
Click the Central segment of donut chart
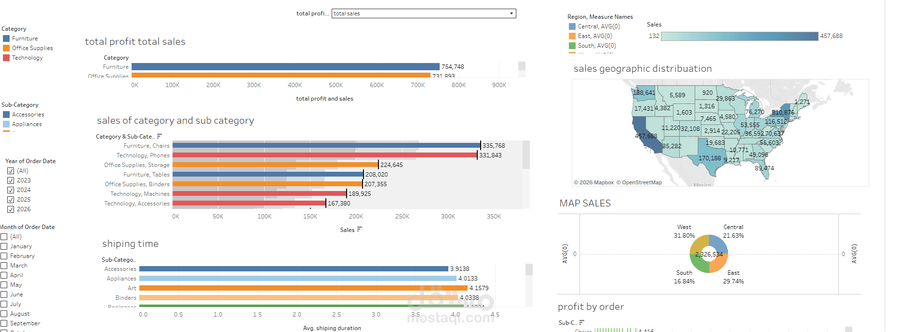click(719, 243)
